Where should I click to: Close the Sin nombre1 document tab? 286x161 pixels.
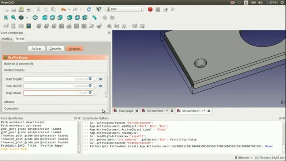(x=209, y=111)
